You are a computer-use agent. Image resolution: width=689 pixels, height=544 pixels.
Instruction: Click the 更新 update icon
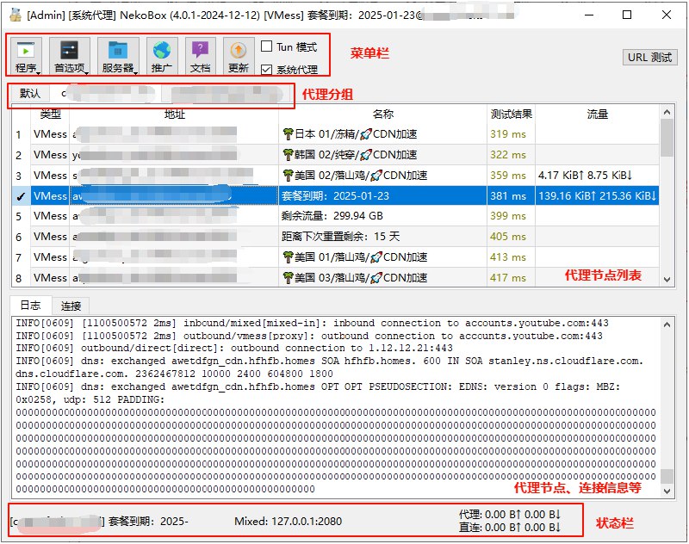(x=238, y=50)
